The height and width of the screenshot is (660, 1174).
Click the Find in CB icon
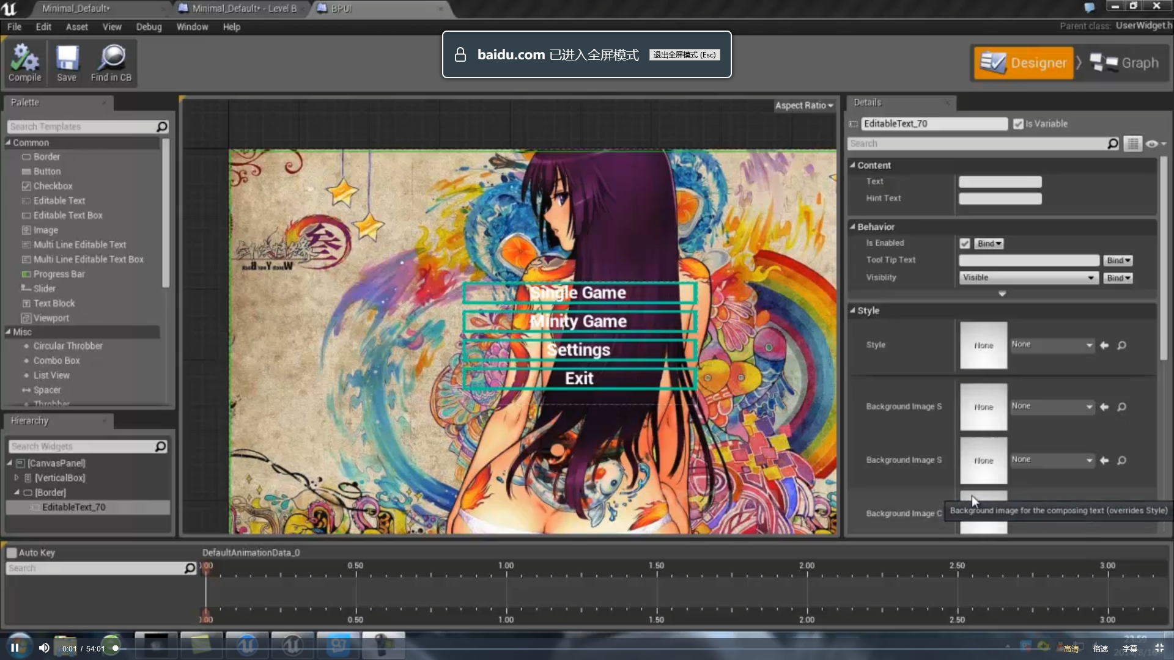click(111, 63)
